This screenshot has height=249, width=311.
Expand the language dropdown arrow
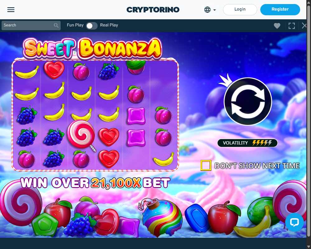tap(215, 10)
